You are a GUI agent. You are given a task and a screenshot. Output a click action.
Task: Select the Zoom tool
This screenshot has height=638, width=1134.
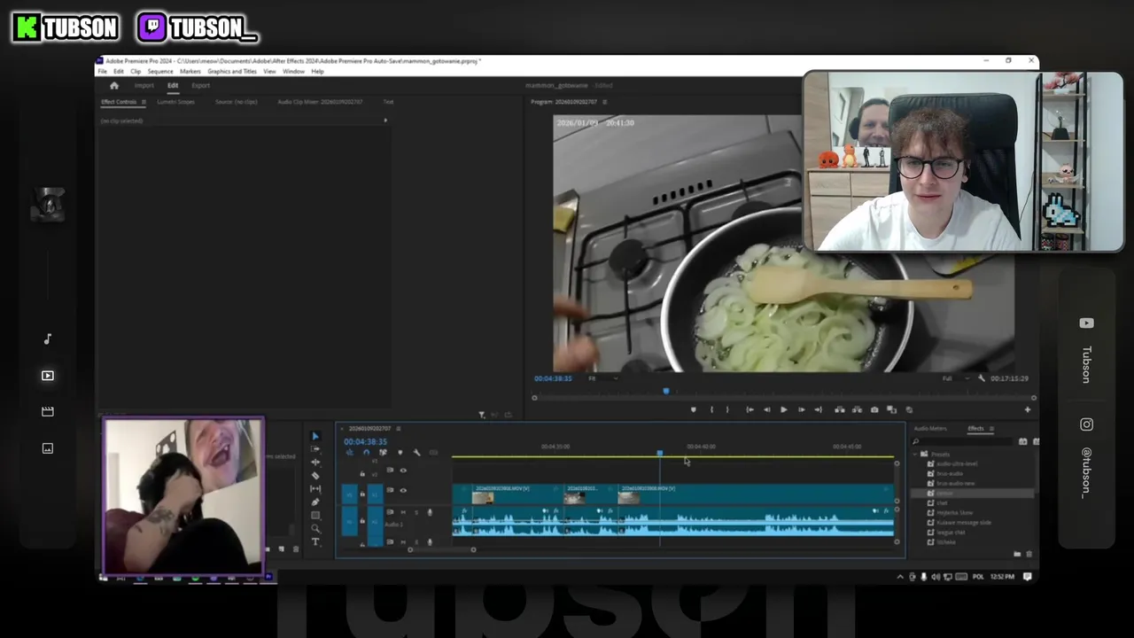315,529
